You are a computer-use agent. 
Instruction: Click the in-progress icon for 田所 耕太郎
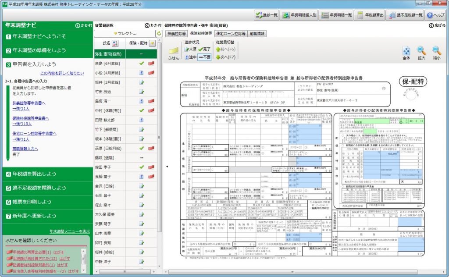coord(142,120)
